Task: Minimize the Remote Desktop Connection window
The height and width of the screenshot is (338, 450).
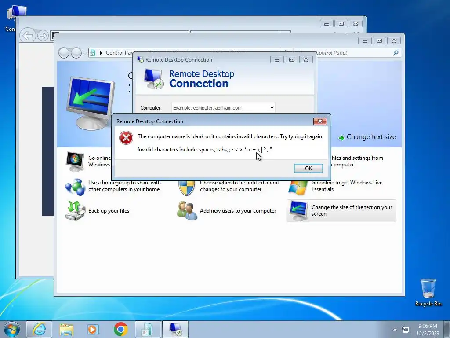Action: pos(277,60)
